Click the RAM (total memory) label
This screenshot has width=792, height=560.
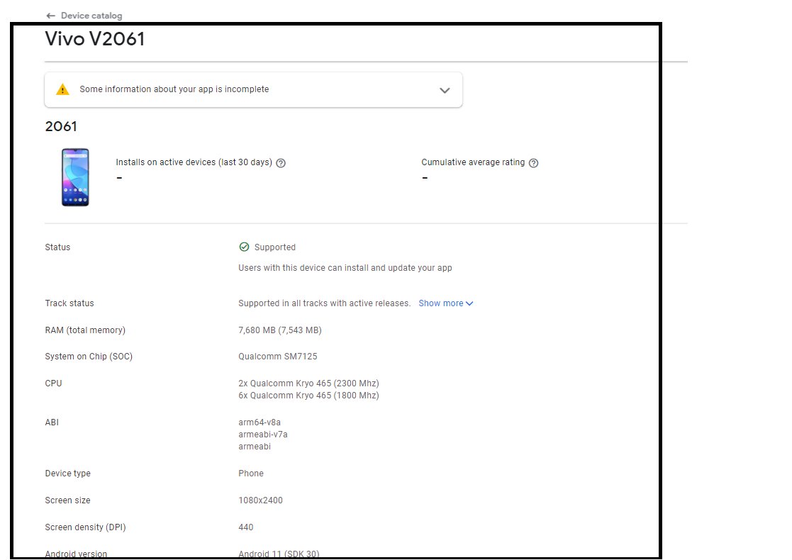coord(85,330)
